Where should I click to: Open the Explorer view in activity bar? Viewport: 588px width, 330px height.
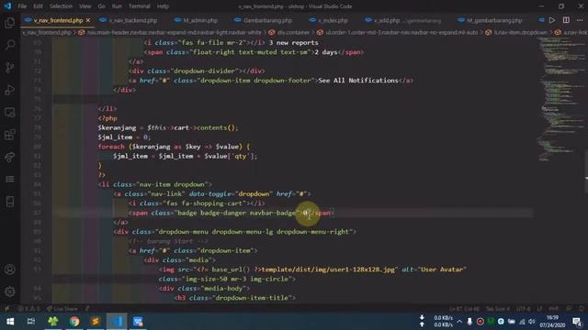10,22
